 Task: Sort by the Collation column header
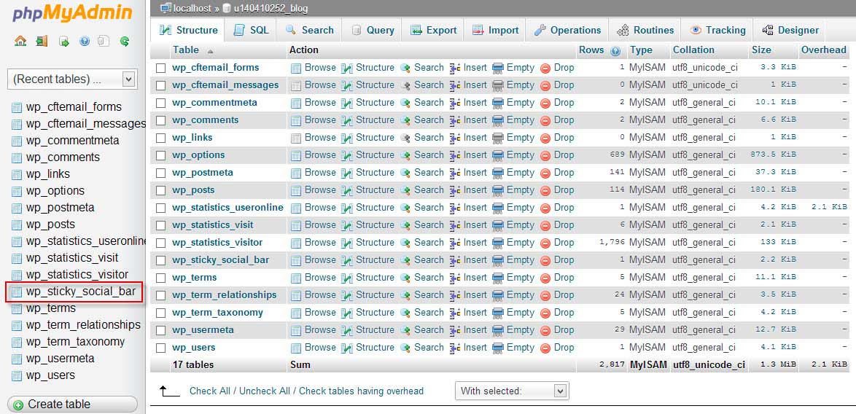[x=693, y=50]
